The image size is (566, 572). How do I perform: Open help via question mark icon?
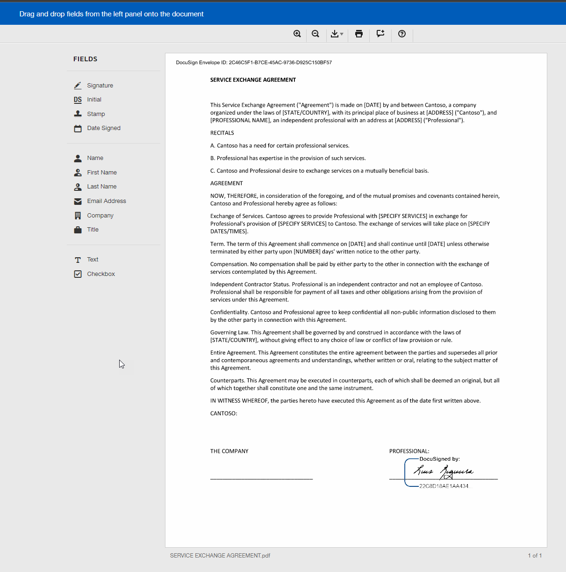tap(402, 34)
